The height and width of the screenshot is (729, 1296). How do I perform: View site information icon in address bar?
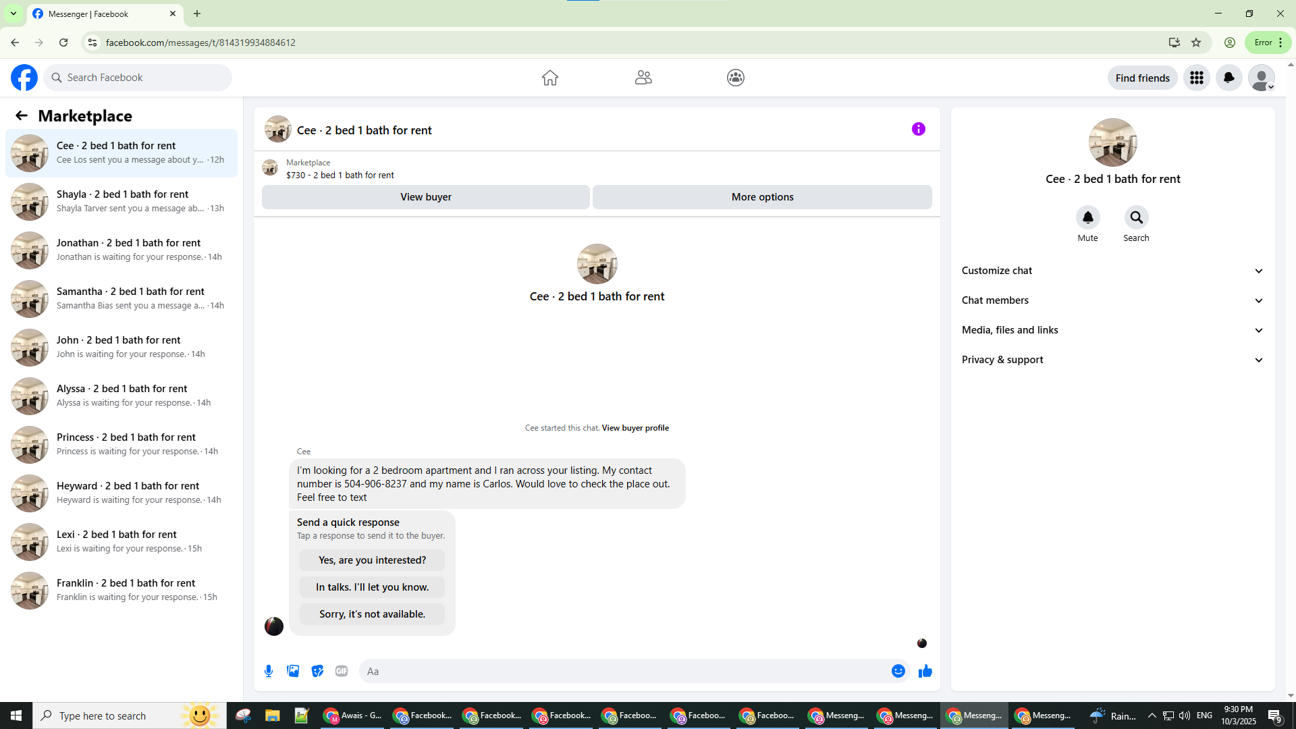click(x=92, y=43)
